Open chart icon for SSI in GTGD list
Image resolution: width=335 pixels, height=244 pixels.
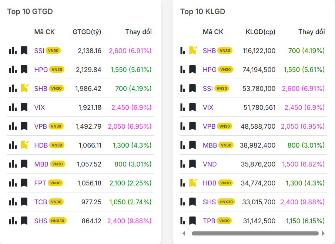[13, 50]
